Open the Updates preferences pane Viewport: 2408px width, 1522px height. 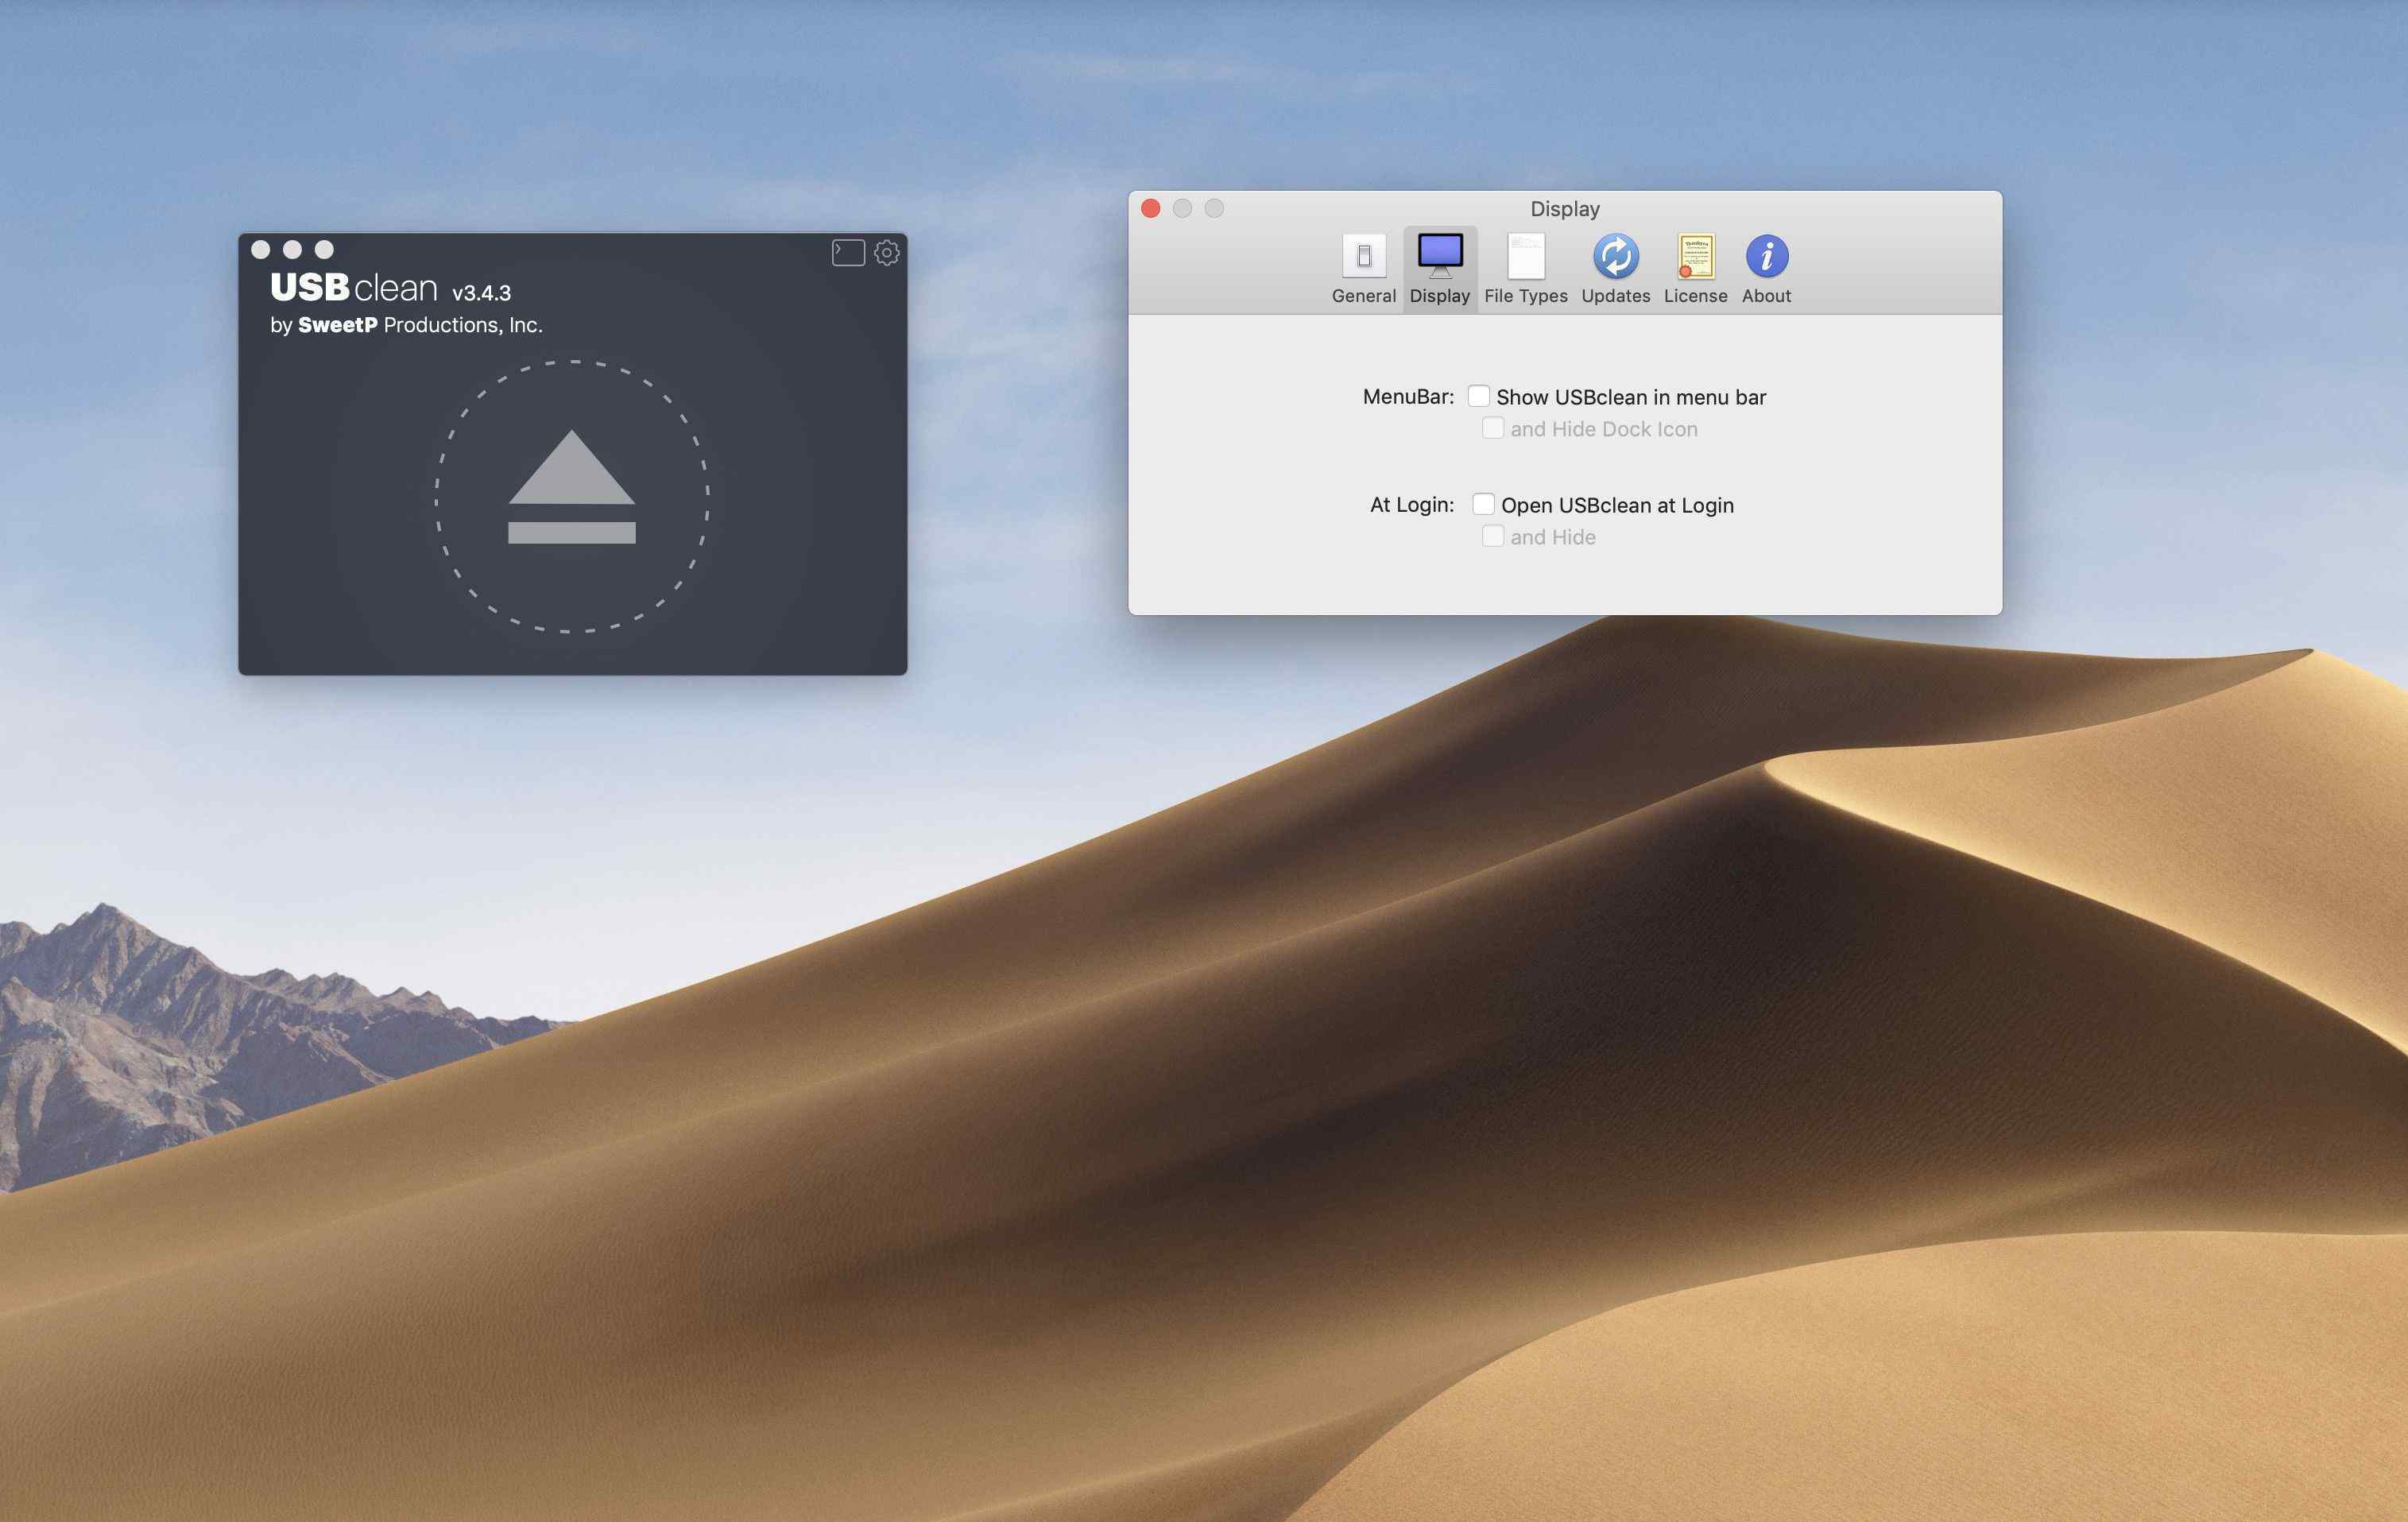coord(1615,268)
